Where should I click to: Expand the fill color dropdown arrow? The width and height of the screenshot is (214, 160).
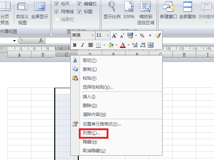(116, 45)
